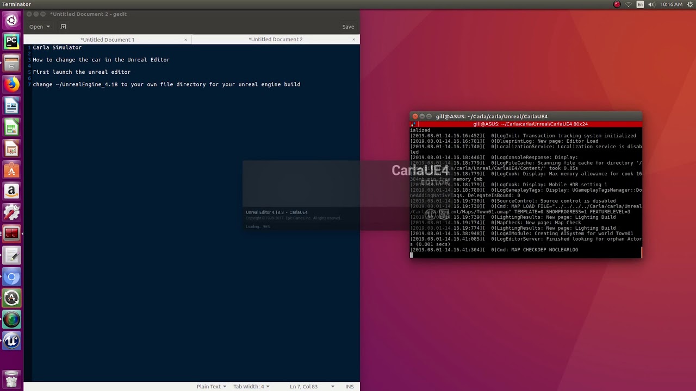Close the Untitled Document 1 tab
This screenshot has width=696, height=391.
coord(185,40)
